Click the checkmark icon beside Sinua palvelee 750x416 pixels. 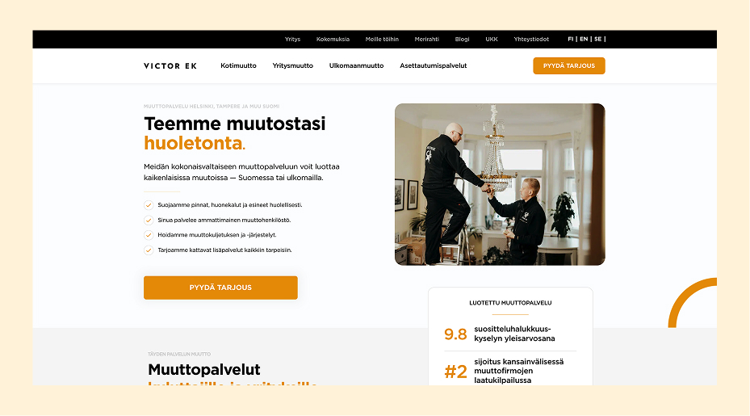[x=149, y=221]
